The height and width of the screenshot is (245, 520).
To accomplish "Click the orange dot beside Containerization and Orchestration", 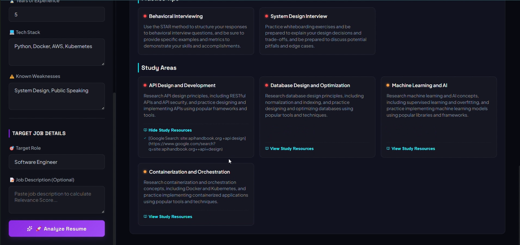I will tap(145, 172).
